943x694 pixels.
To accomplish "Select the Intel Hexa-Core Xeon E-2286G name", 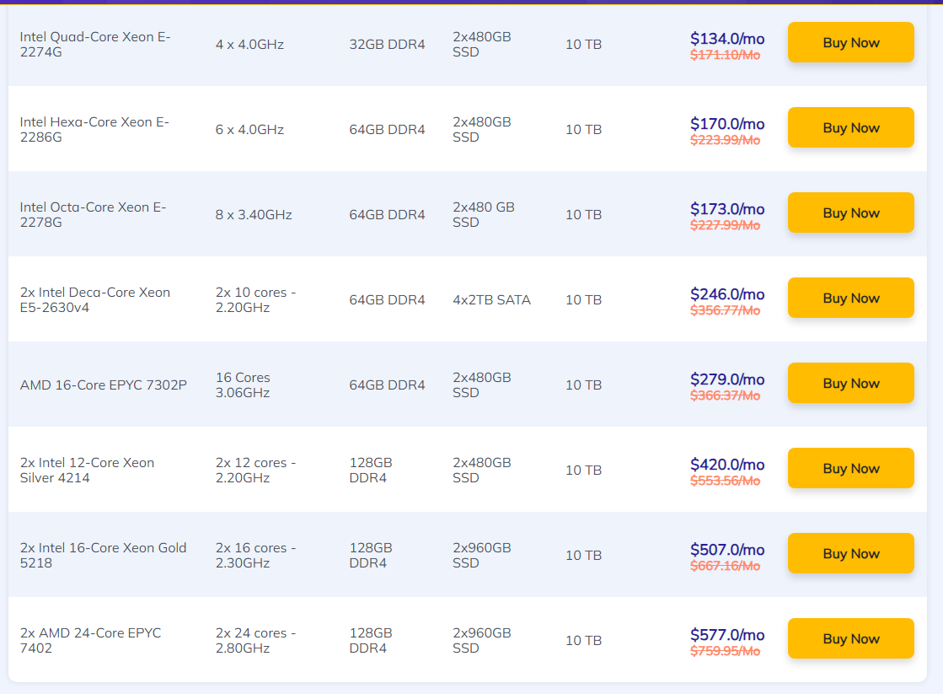I will [94, 129].
